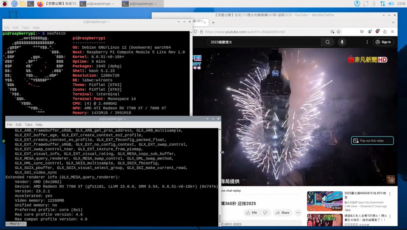Open the File Manager folder icon in taskbar

pyautogui.click(x=22, y=4)
